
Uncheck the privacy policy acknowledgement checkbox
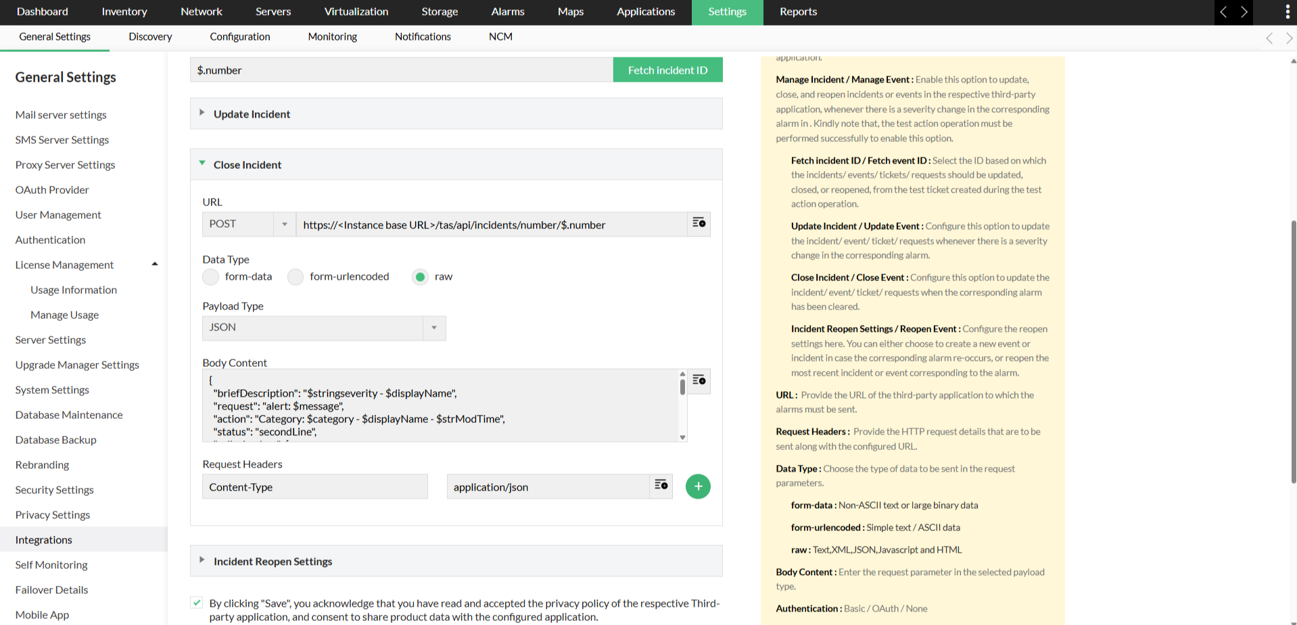tap(196, 602)
